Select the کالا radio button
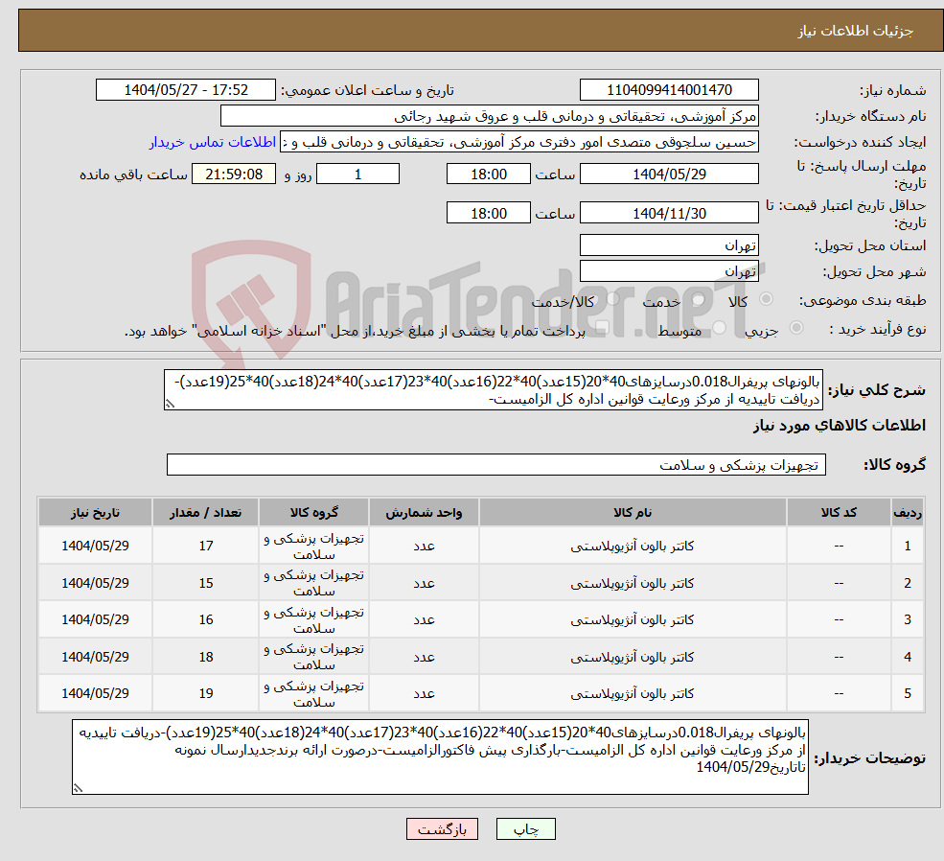 click(765, 299)
